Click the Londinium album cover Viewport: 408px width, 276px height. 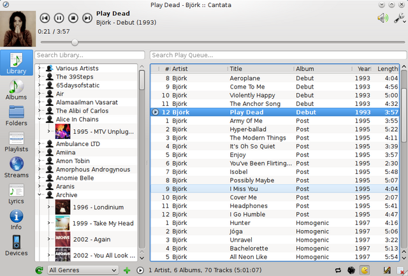[62, 207]
